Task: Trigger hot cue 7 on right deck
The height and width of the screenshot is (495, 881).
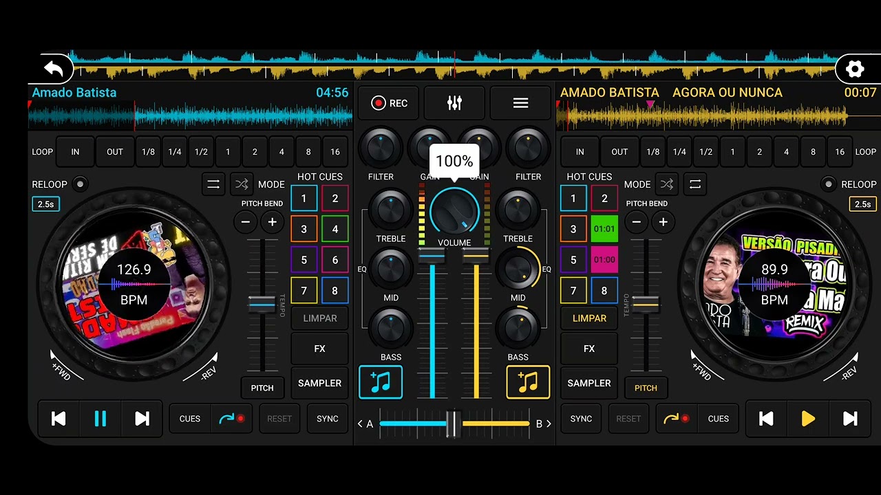Action: (x=573, y=291)
